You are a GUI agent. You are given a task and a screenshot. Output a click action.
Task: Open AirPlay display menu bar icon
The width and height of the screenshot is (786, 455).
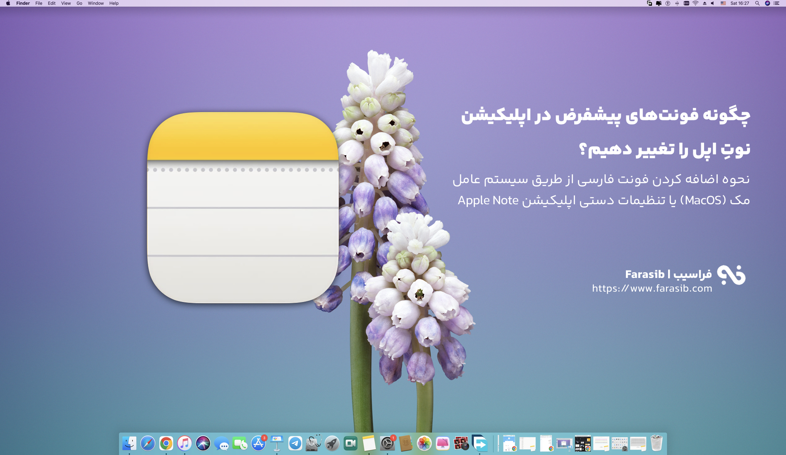[659, 3]
